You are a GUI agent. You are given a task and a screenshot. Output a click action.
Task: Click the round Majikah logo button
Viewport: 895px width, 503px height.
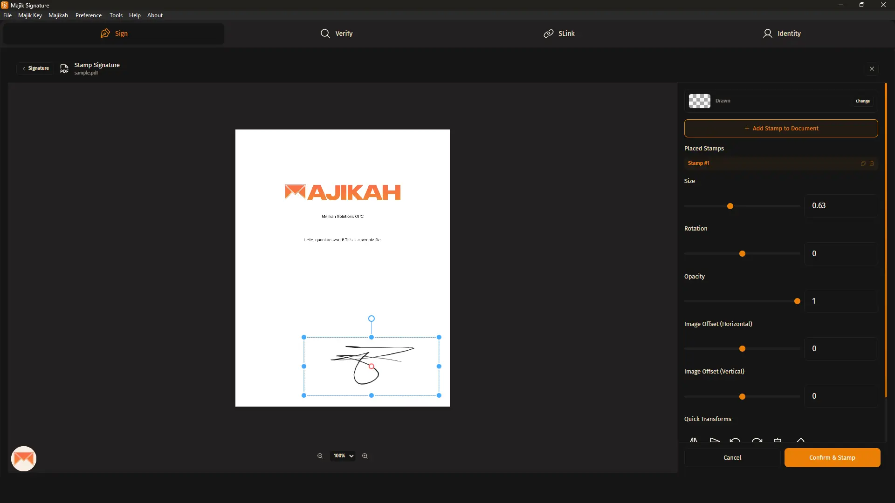[24, 459]
